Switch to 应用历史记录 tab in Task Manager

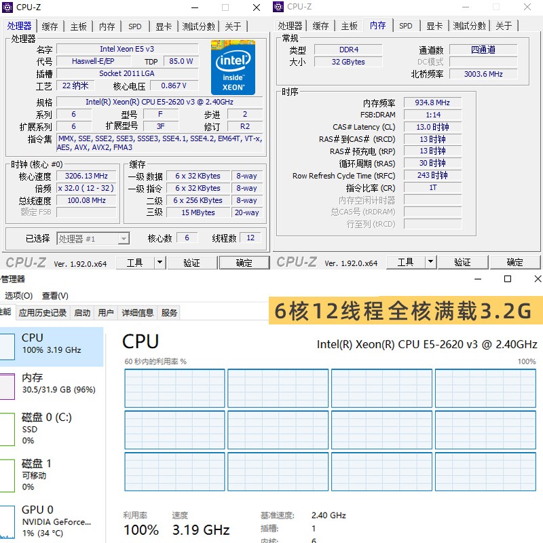tap(43, 313)
